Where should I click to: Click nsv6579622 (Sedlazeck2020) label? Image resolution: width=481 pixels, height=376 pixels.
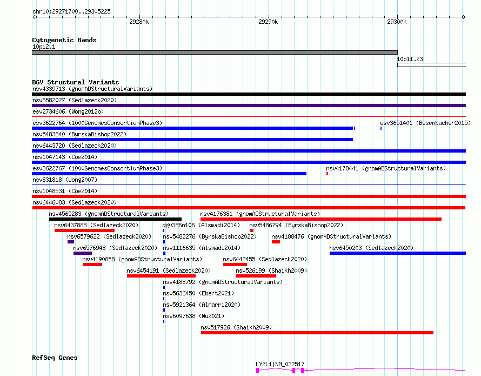pos(109,236)
